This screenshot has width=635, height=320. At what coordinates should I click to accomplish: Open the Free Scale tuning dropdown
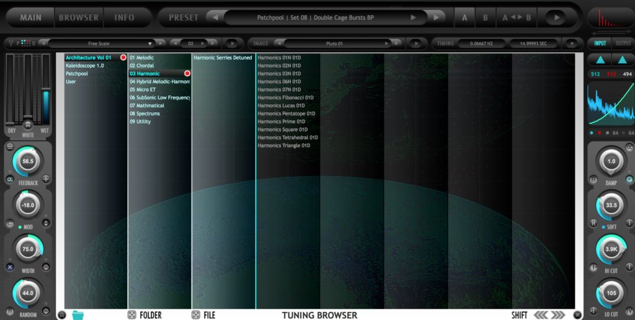(x=99, y=43)
